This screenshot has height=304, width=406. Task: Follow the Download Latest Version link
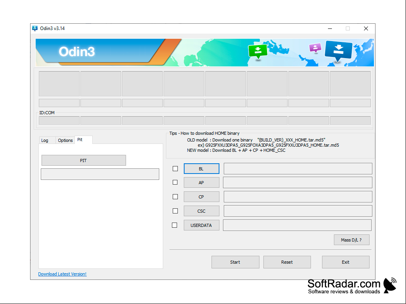63,274
